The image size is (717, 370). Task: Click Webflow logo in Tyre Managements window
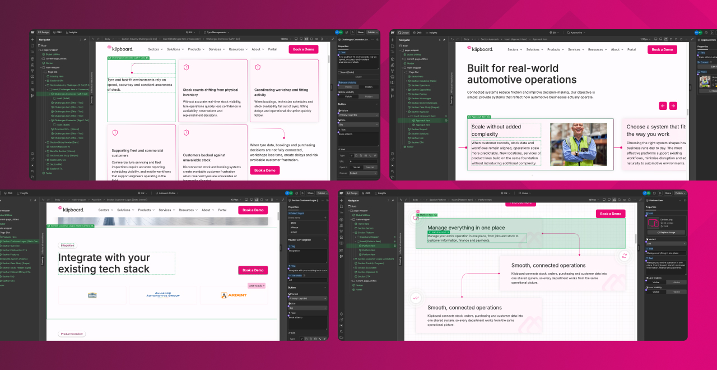click(x=32, y=33)
